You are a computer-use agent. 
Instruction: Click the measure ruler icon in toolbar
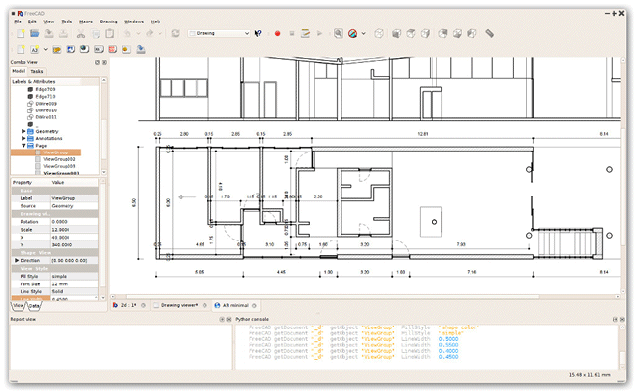[x=489, y=33]
